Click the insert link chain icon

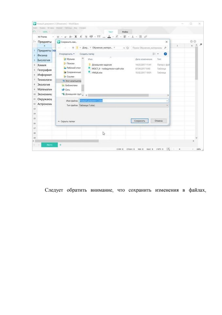pos(146,37)
